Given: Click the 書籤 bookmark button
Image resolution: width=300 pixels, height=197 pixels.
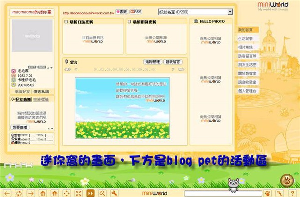Looking at the screenshot, I should [122, 12].
